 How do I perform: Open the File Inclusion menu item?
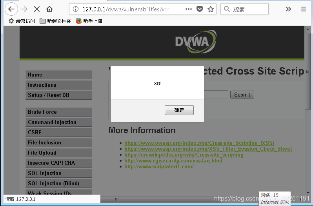click(x=59, y=142)
